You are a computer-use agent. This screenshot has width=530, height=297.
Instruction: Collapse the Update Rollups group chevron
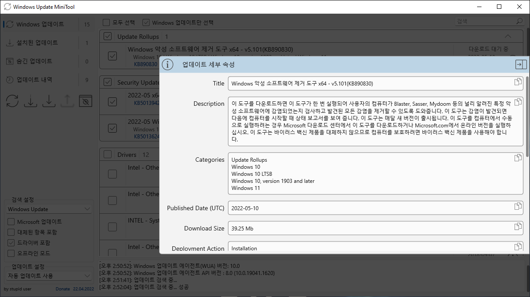coord(508,37)
